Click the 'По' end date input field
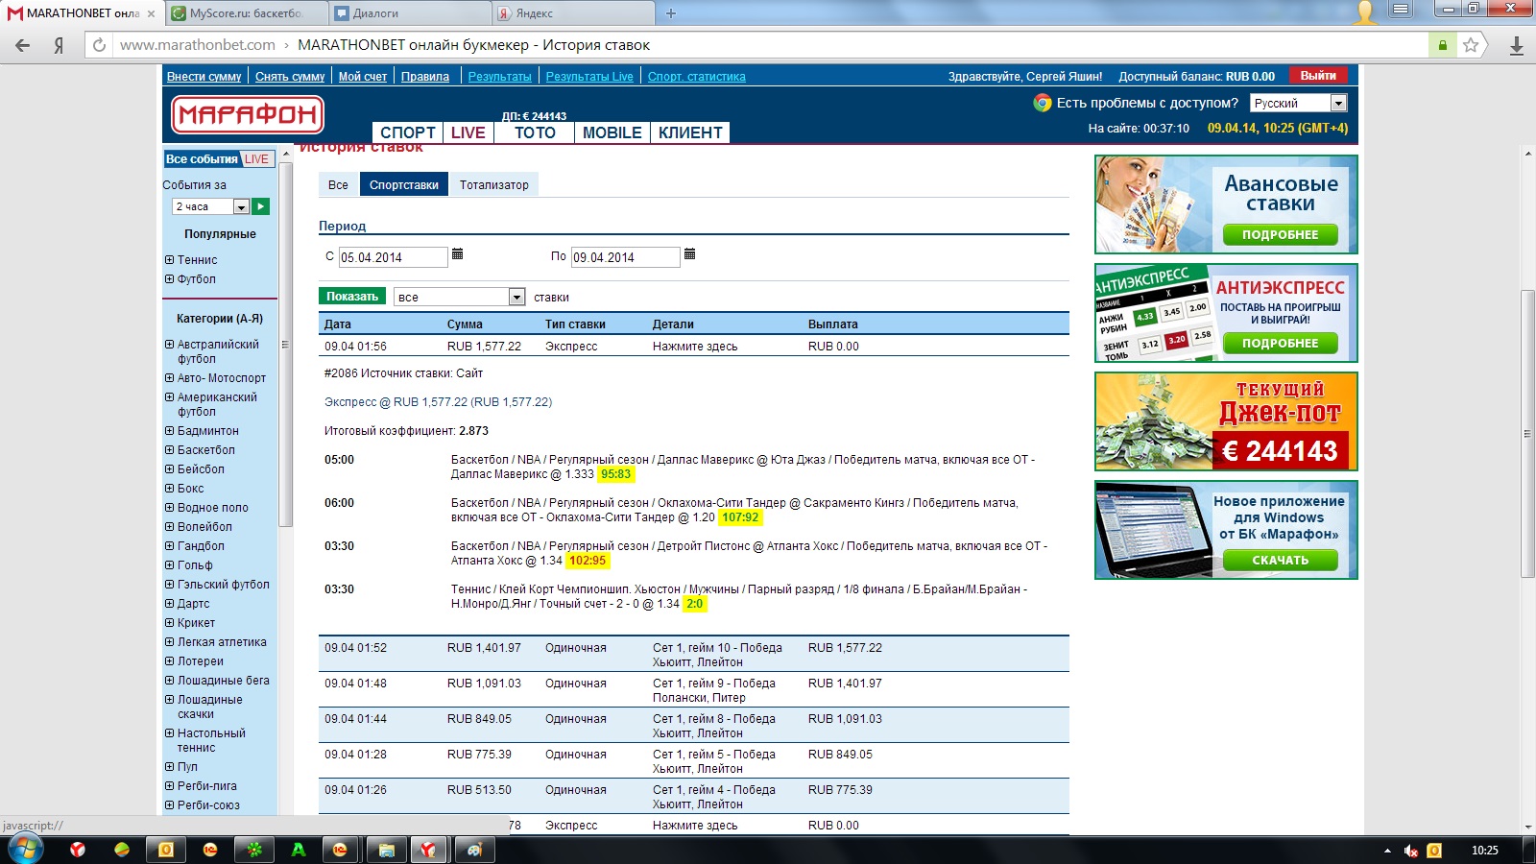This screenshot has height=864, width=1536. pyautogui.click(x=626, y=257)
